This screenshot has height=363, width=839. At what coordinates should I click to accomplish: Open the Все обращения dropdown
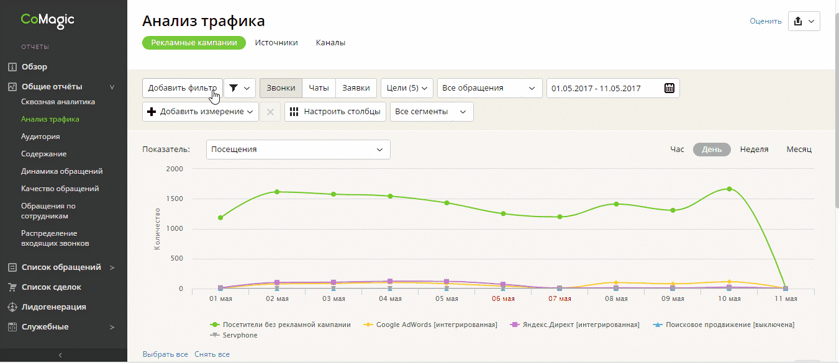pyautogui.click(x=490, y=88)
